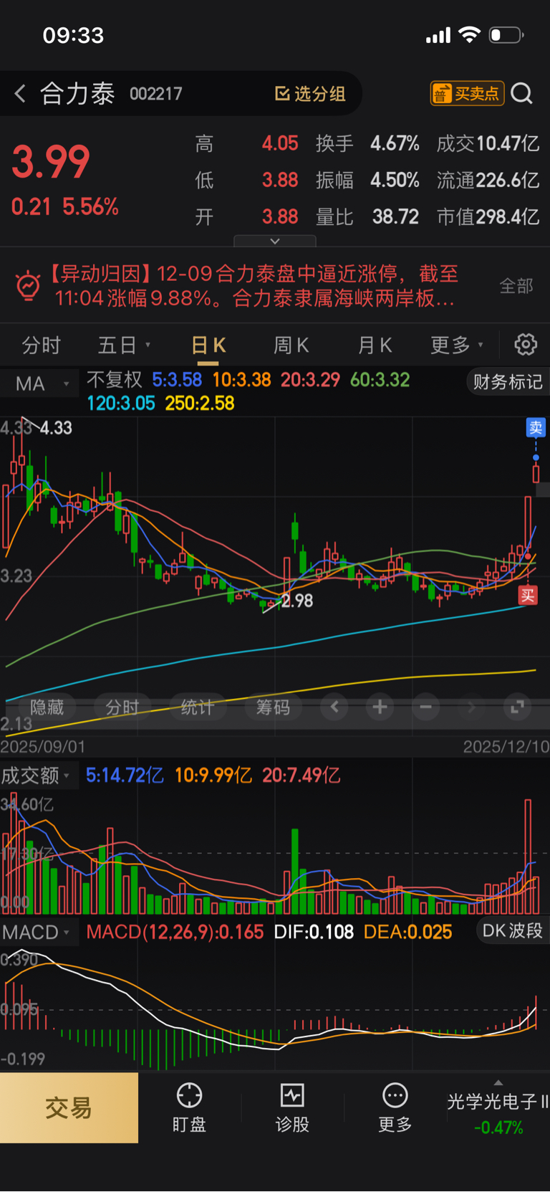Show 筹码 distribution

pos(273,707)
